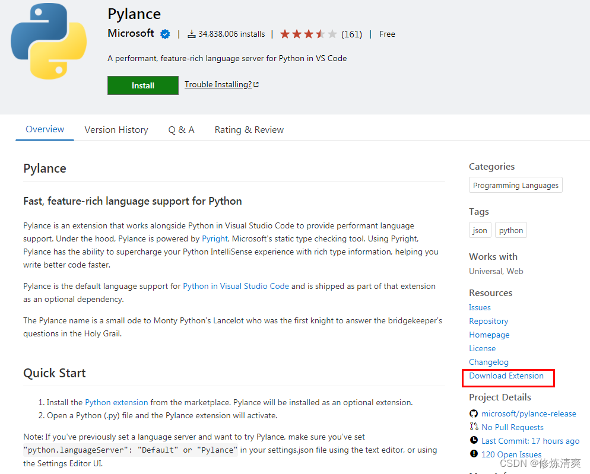Open the Homepage resource link
This screenshot has height=474, width=590.
click(x=489, y=335)
